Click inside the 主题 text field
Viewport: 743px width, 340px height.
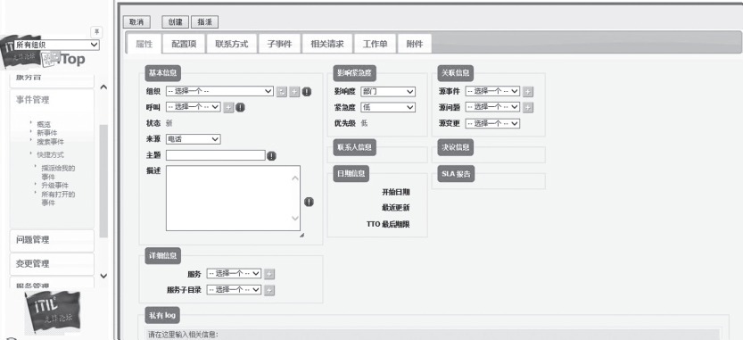215,155
